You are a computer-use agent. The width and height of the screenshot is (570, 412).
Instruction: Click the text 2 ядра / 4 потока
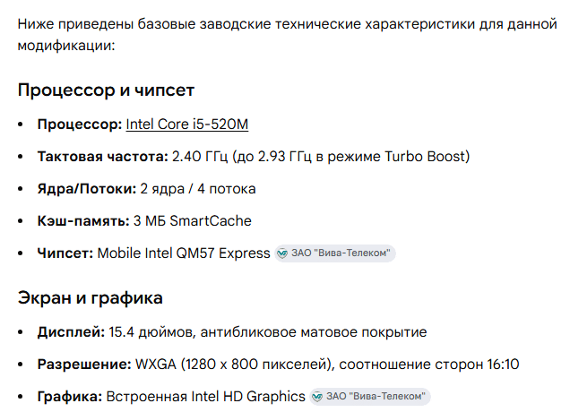198,189
